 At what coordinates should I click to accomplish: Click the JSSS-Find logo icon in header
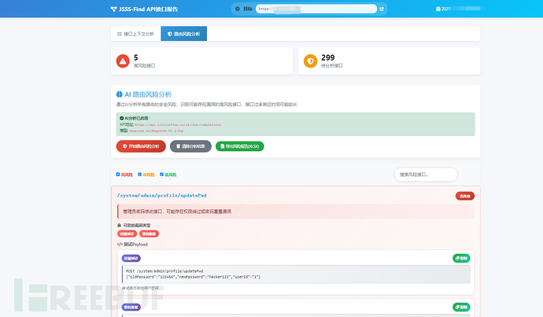pyautogui.click(x=114, y=9)
